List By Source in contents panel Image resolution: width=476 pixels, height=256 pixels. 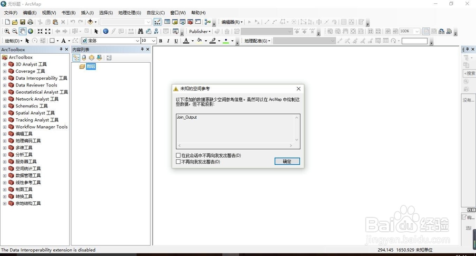pos(84,57)
